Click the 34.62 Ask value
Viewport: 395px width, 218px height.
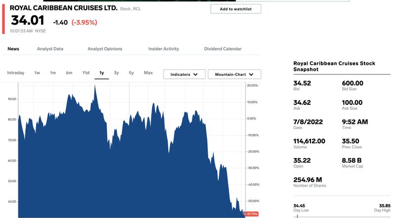point(302,102)
